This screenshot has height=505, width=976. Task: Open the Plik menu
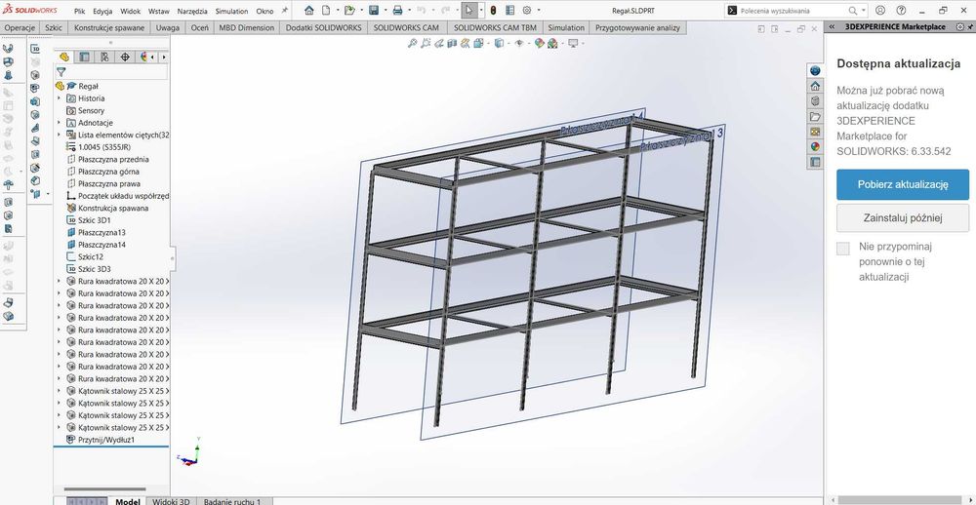click(x=80, y=11)
